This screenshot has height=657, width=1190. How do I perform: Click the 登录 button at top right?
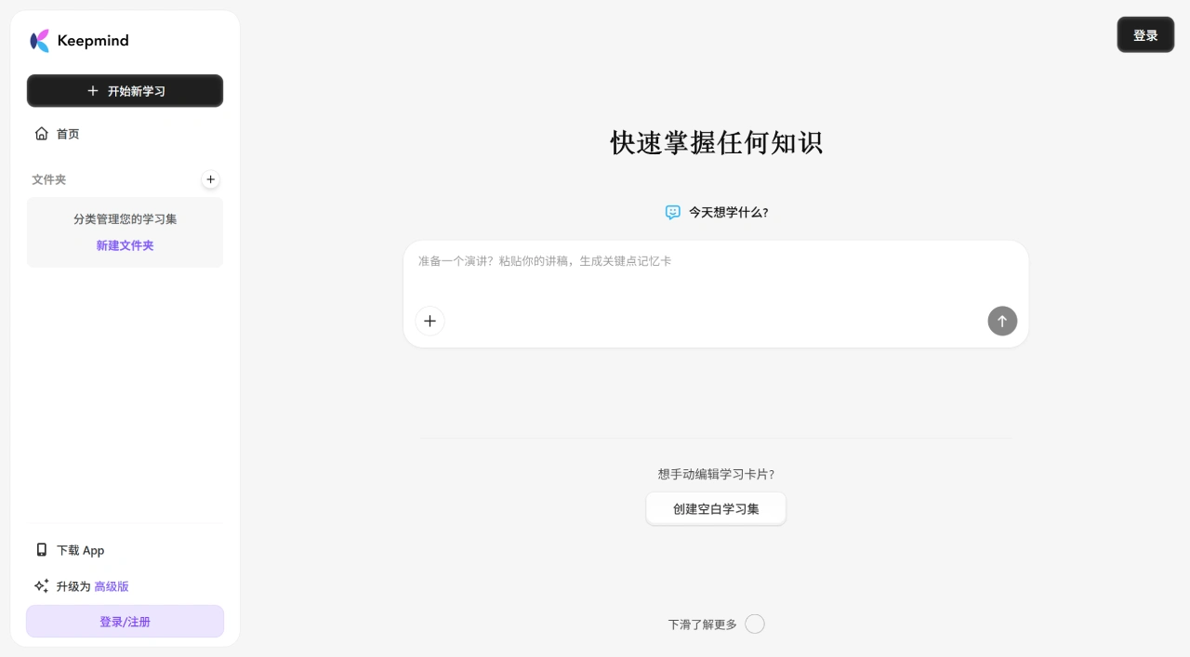[x=1145, y=35]
